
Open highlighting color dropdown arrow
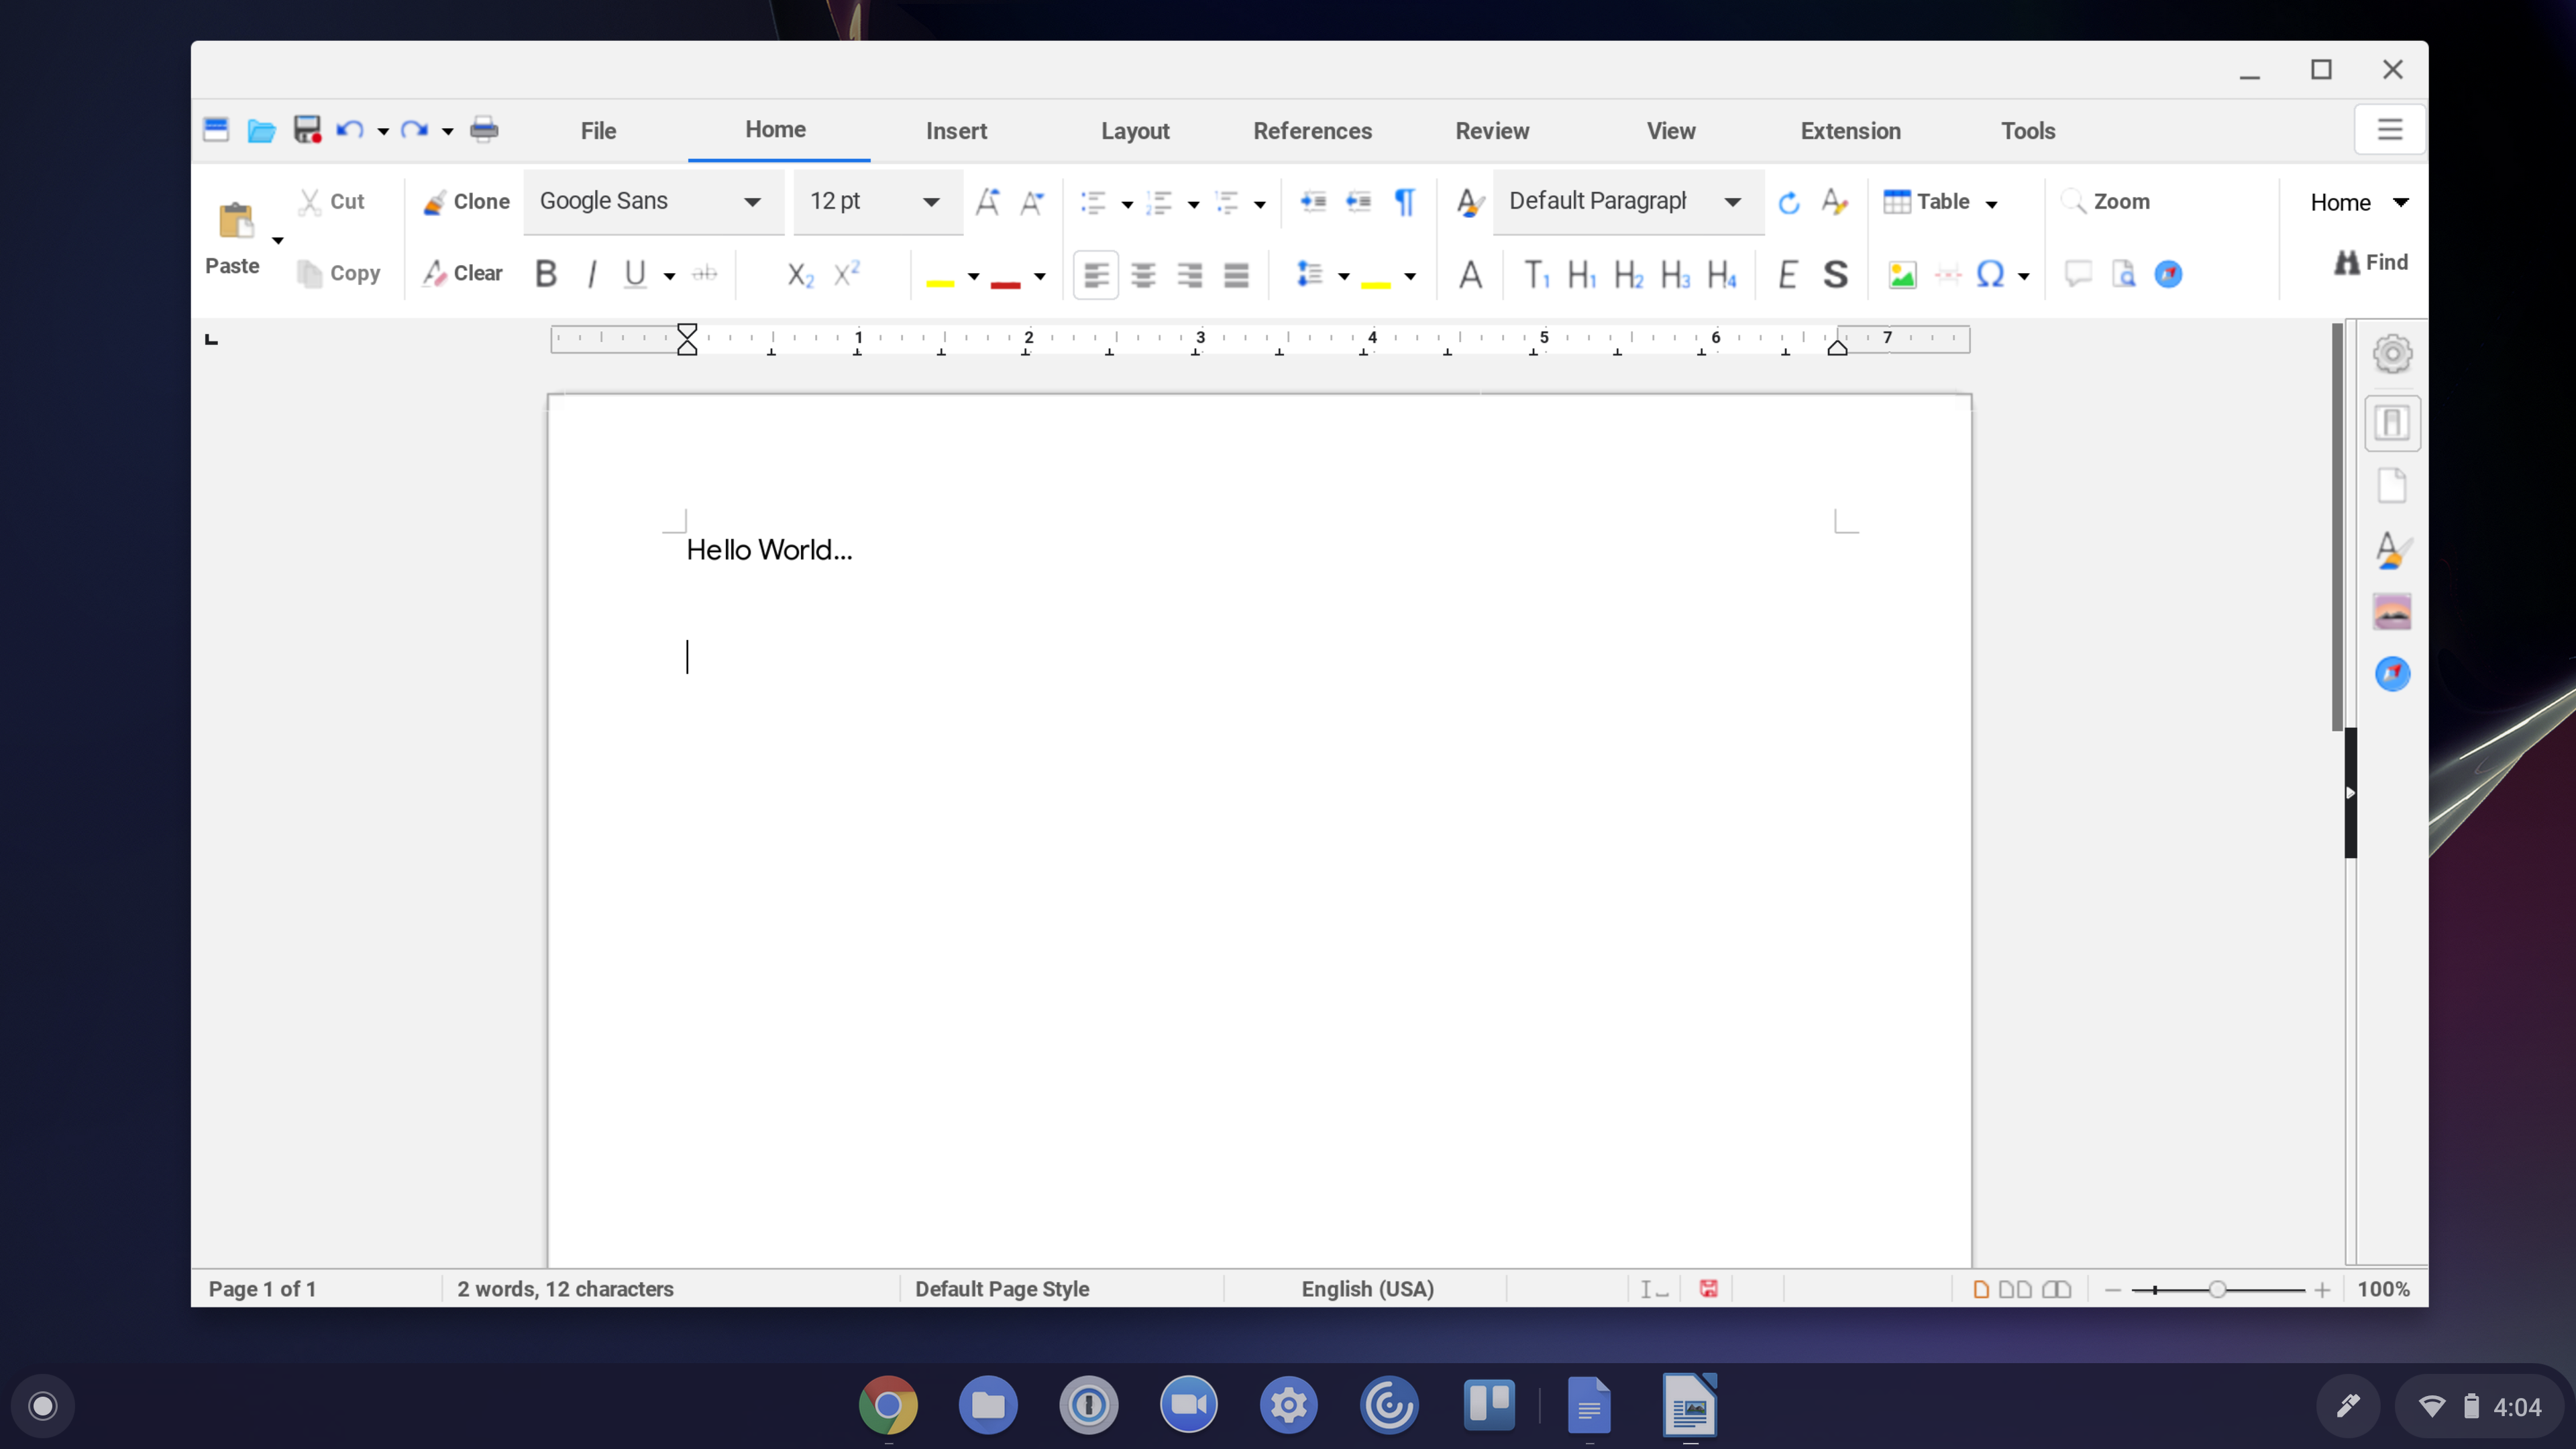point(973,276)
